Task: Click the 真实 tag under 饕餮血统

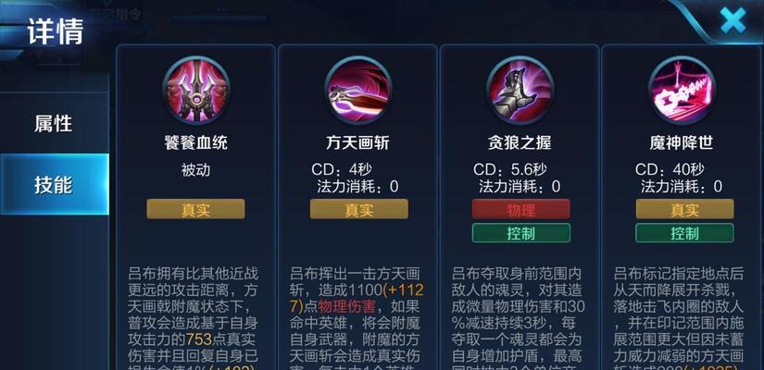Action: pyautogui.click(x=196, y=209)
